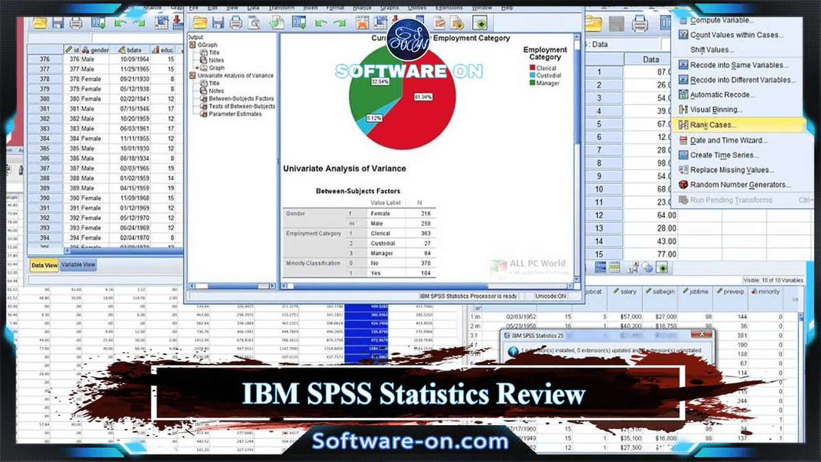The width and height of the screenshot is (821, 462).
Task: Click the Save floppy disk icon
Action: pyautogui.click(x=218, y=23)
